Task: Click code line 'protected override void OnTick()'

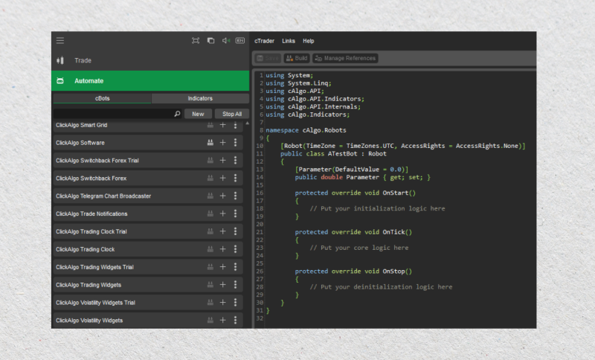Action: [353, 232]
